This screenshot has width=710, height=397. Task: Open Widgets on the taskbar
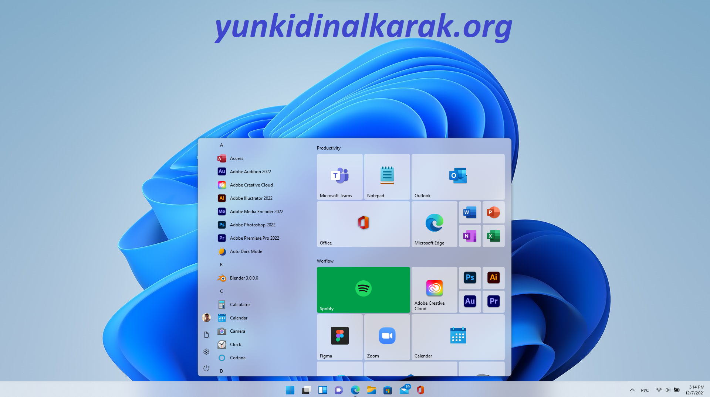pyautogui.click(x=323, y=390)
